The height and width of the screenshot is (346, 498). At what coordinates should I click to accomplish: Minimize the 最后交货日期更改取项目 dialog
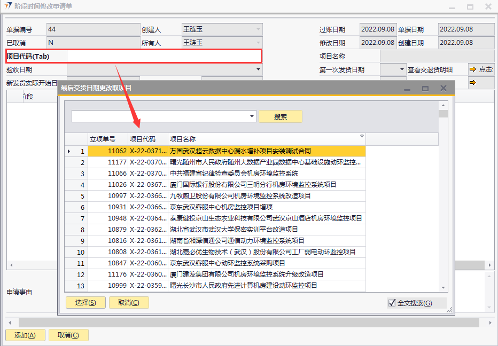coord(408,88)
